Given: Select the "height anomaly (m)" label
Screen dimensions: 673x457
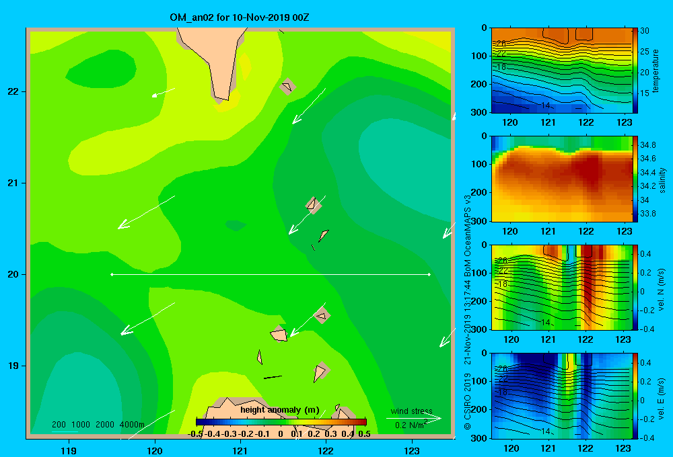Looking at the screenshot, I should (x=280, y=410).
